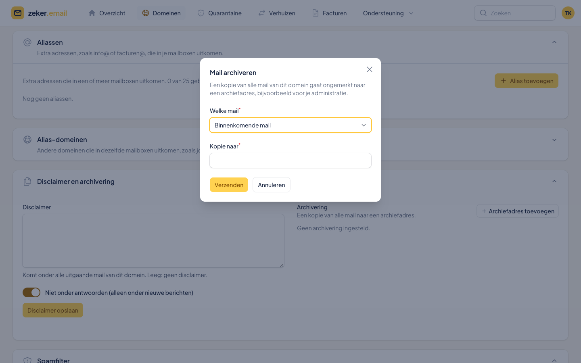
Task: Click the Annuleren button
Action: point(272,185)
